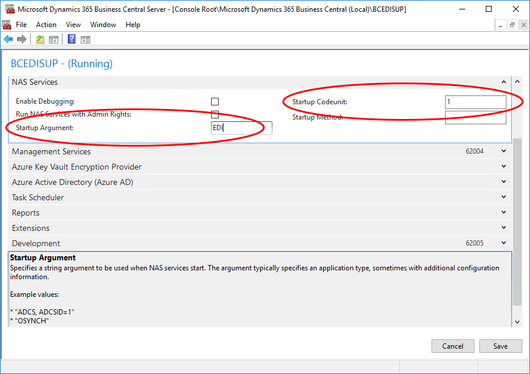
Task: Click the Back arrow in the toolbar
Action: point(8,39)
